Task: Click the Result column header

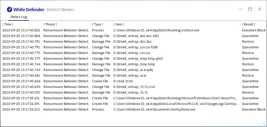Action: point(248,24)
